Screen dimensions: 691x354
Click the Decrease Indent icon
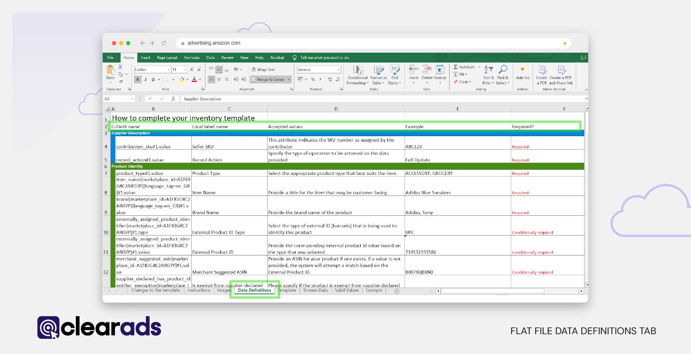(x=236, y=79)
